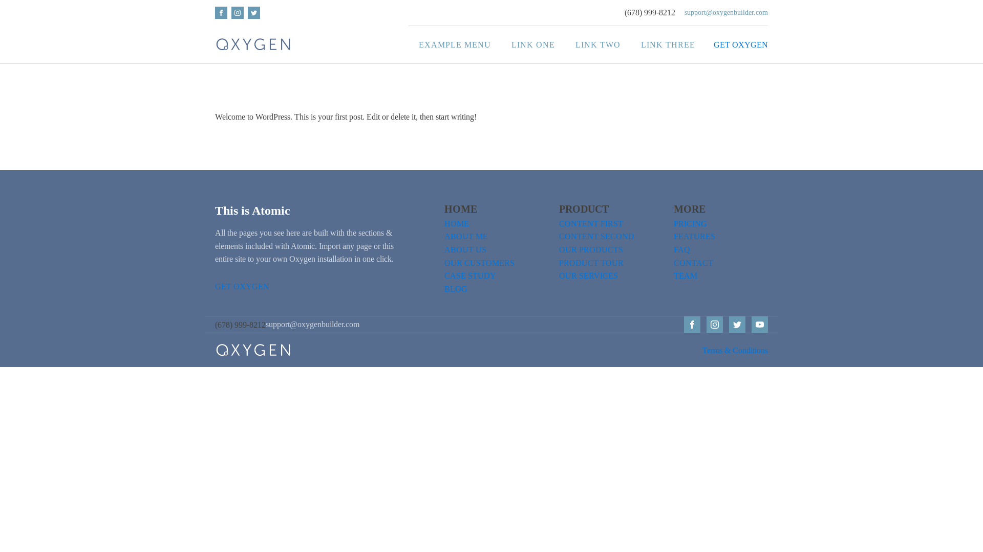Go to LINK TWO in navigation
Viewport: 983px width, 552px height.
[597, 45]
